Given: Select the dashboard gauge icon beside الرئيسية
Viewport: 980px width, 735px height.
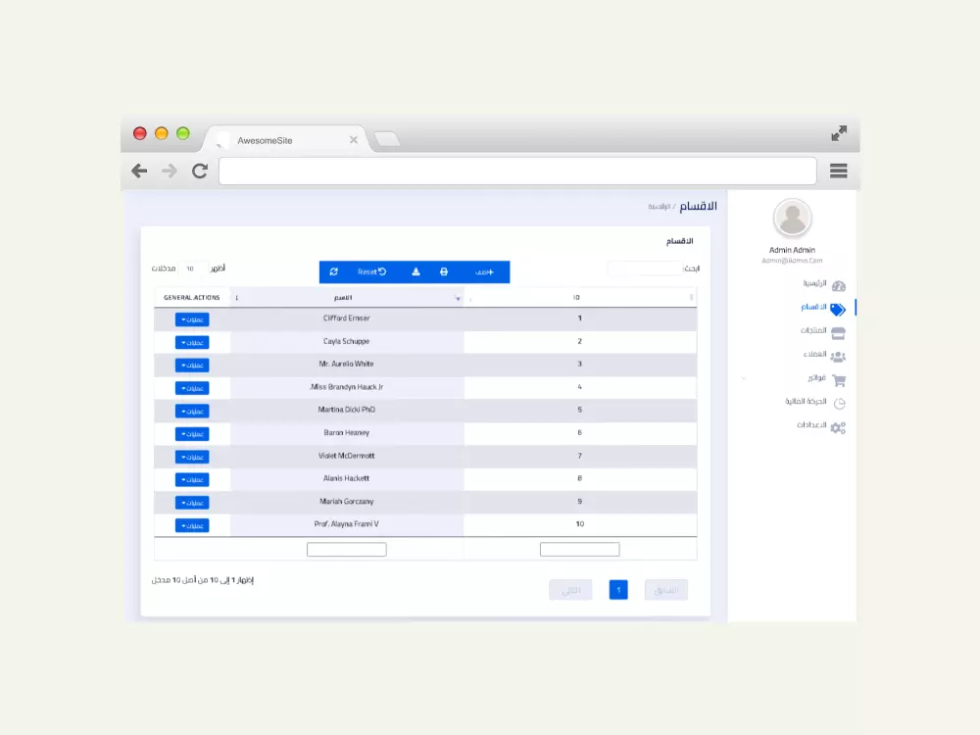Looking at the screenshot, I should click(x=837, y=286).
